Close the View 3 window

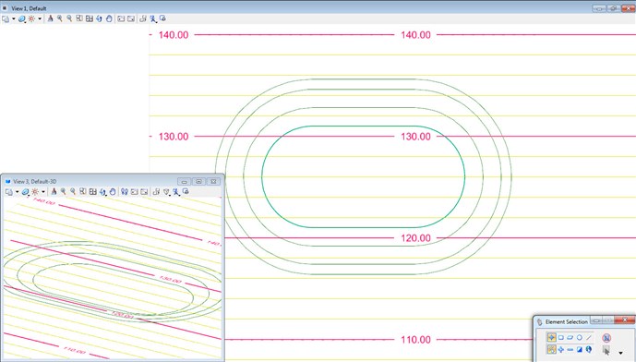(x=213, y=181)
